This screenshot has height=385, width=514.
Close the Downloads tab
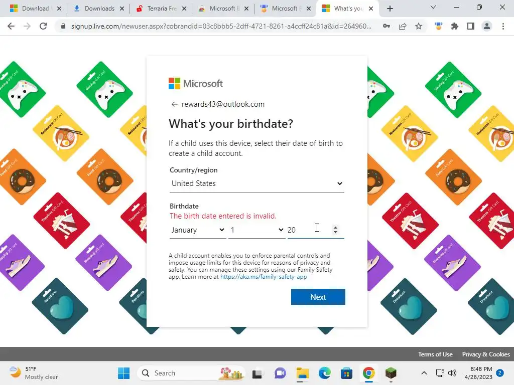tap(122, 9)
